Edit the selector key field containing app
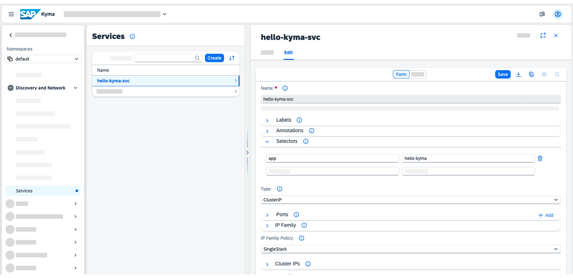573x278 pixels. click(332, 158)
